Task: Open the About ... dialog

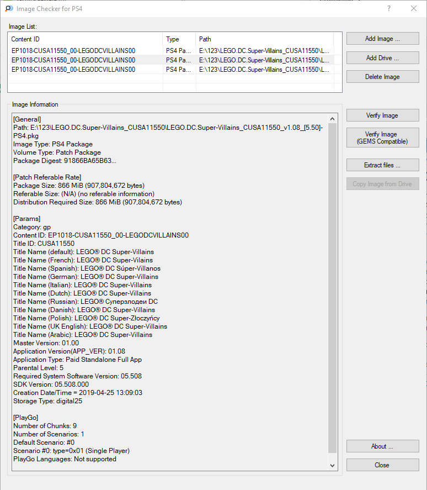Action: pos(382,446)
